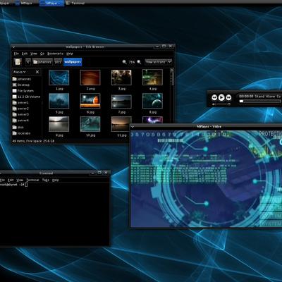The image size is (282, 282).
Task: Click the MPlayer video display area
Action: pyautogui.click(x=206, y=178)
